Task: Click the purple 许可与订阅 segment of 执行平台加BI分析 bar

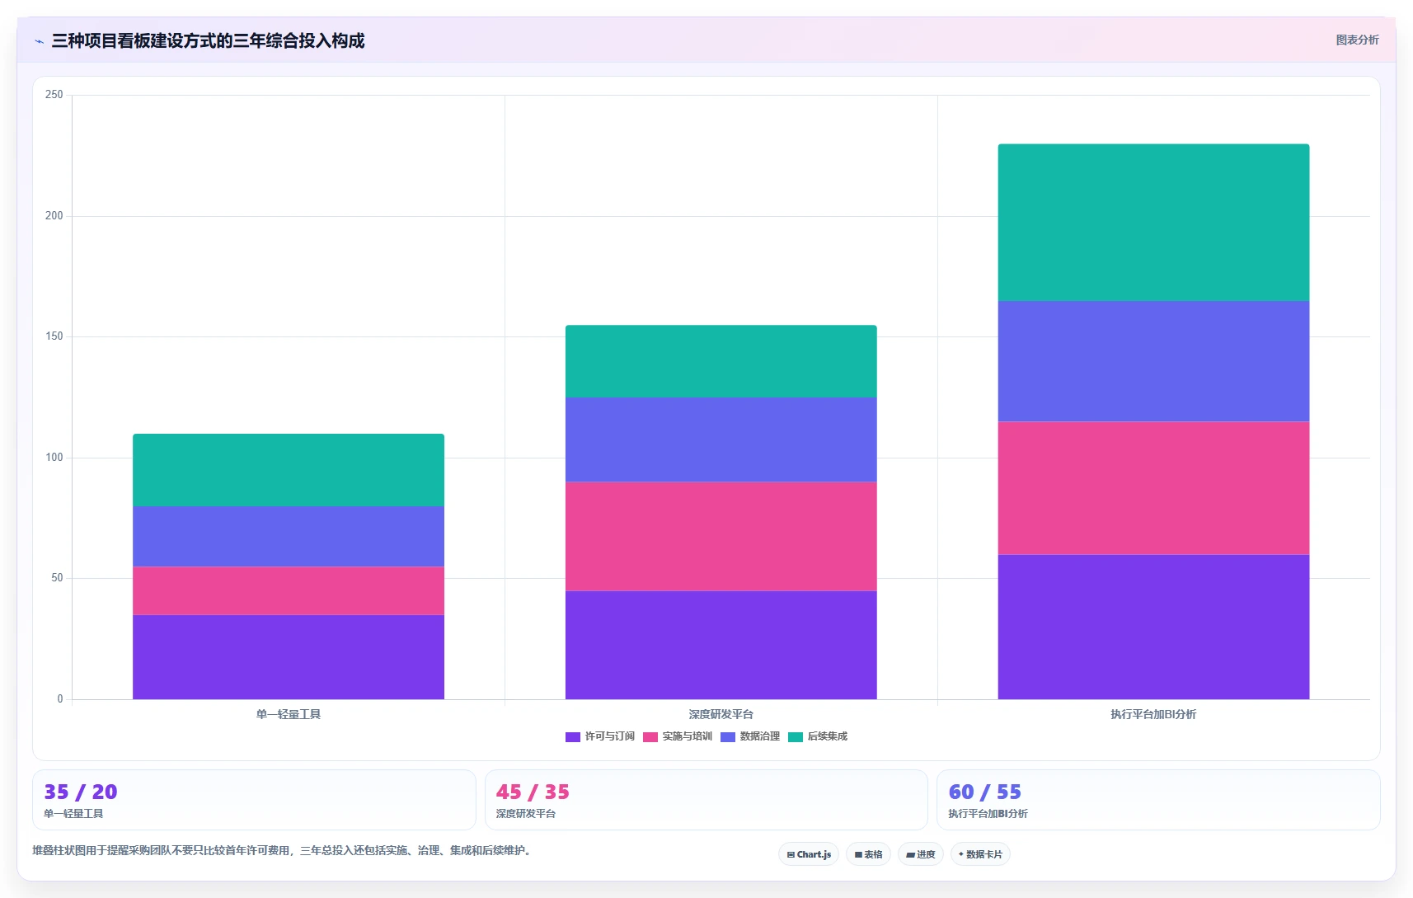Action: pos(1153,627)
